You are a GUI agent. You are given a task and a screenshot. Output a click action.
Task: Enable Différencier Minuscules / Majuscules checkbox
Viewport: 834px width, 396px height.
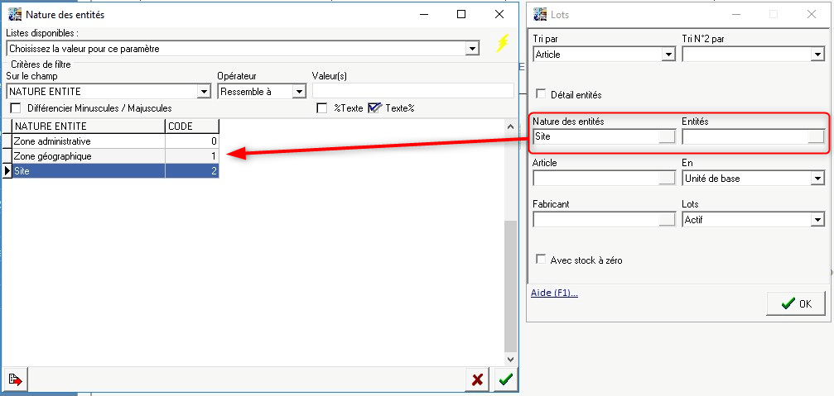click(15, 108)
